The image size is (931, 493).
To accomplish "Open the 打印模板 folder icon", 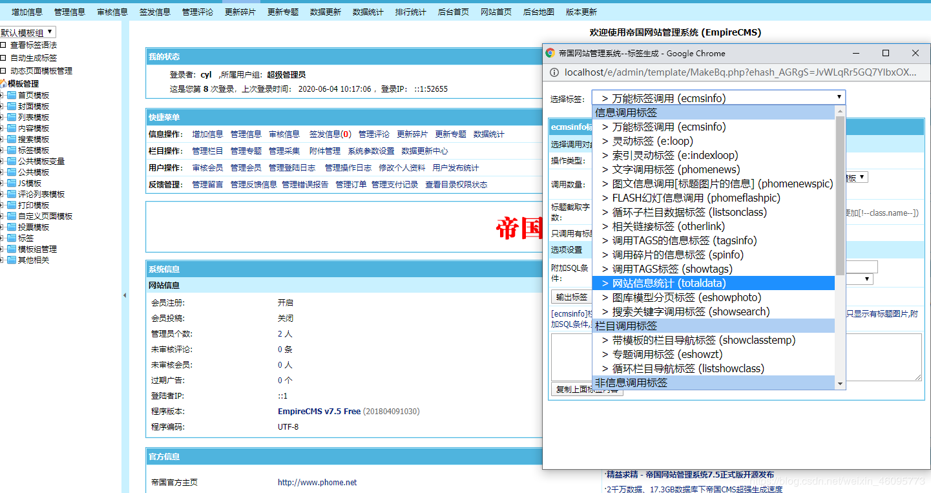I will (12, 204).
